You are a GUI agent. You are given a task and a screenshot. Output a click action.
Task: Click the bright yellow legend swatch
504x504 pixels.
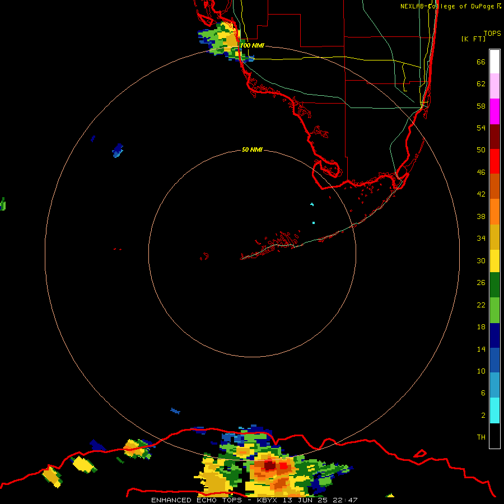coord(494,261)
